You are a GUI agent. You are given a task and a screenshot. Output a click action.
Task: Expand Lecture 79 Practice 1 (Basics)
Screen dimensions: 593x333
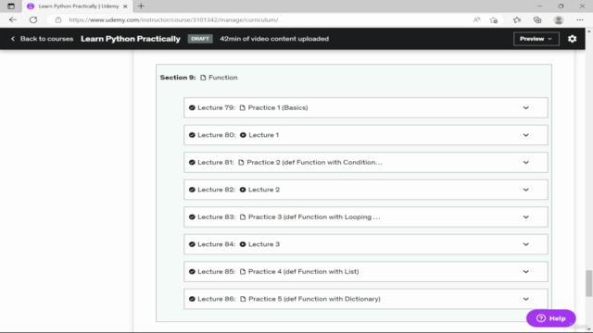coord(525,107)
